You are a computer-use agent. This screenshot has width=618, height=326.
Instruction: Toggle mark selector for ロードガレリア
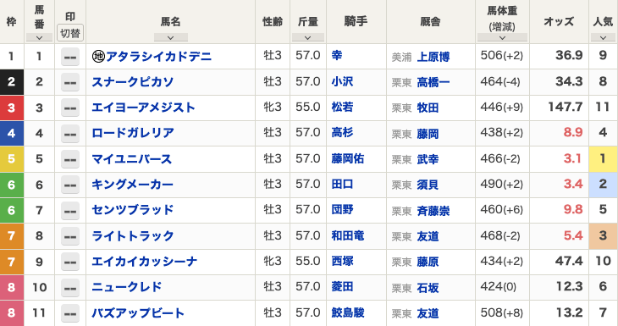click(70, 134)
